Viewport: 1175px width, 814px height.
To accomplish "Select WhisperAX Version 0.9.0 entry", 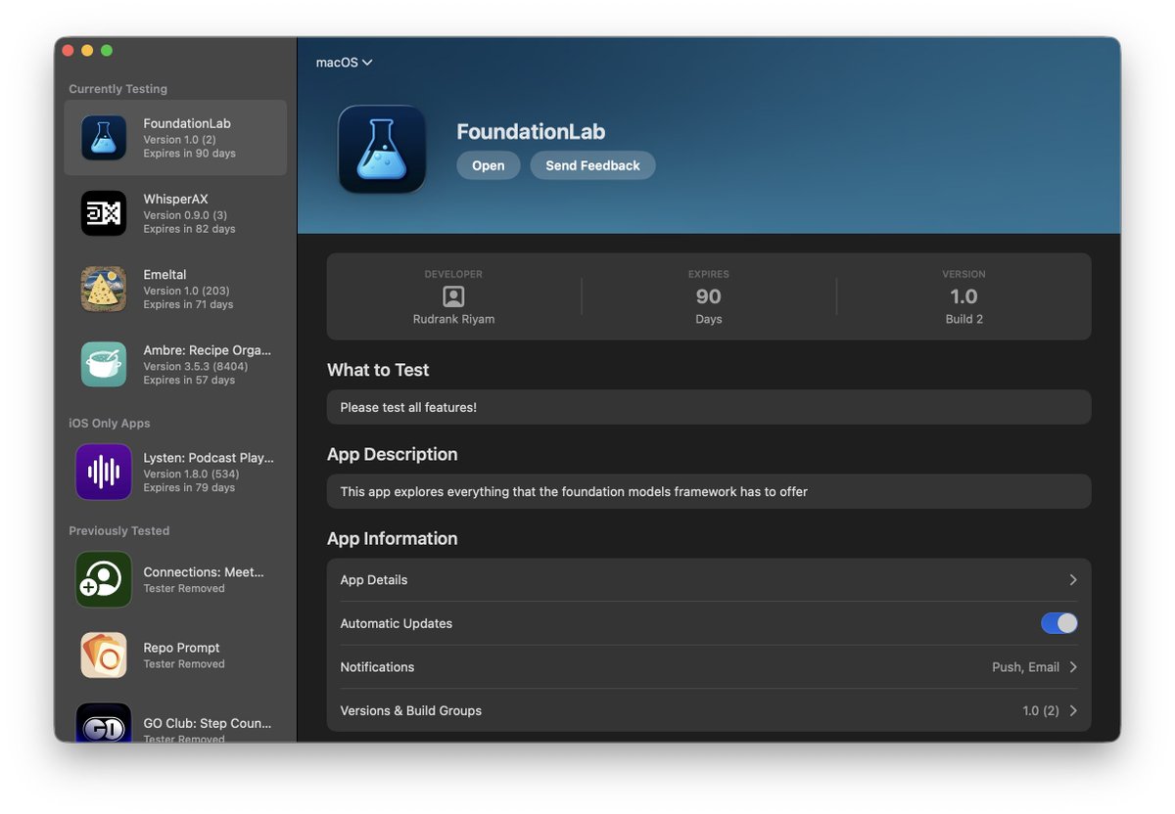I will (175, 213).
